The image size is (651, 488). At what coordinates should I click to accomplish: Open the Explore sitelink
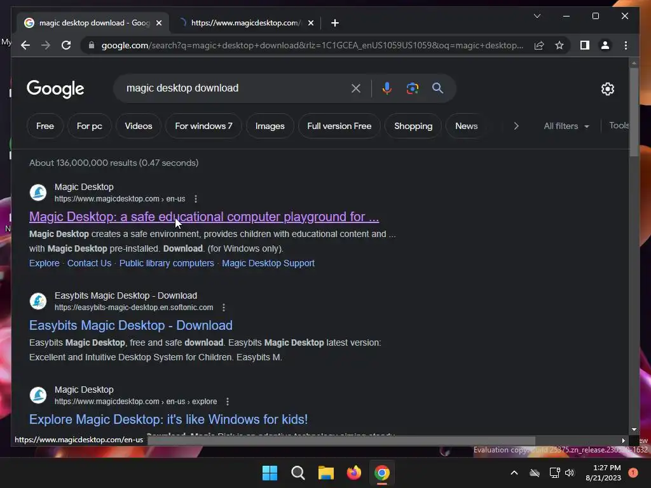44,263
